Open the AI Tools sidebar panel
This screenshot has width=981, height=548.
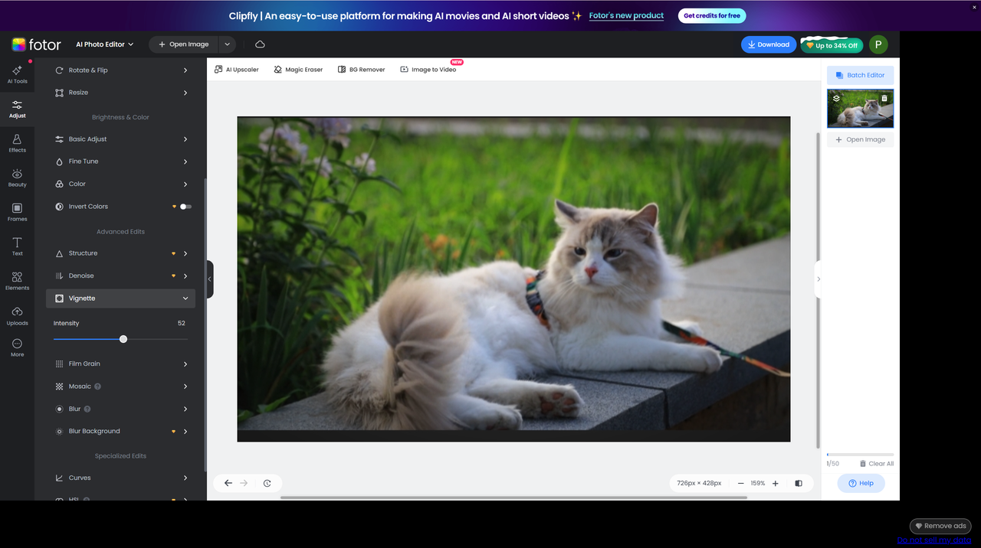point(17,74)
